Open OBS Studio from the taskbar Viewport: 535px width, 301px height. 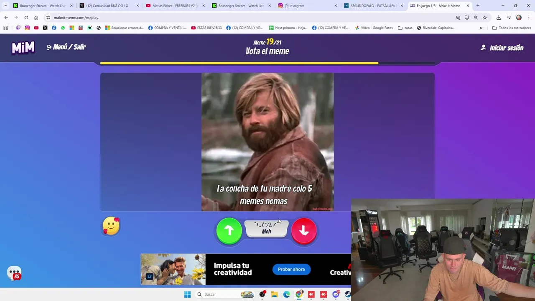click(262, 294)
